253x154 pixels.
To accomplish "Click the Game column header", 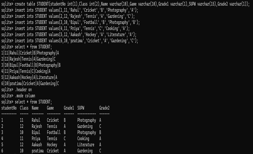I will coord(50,108).
